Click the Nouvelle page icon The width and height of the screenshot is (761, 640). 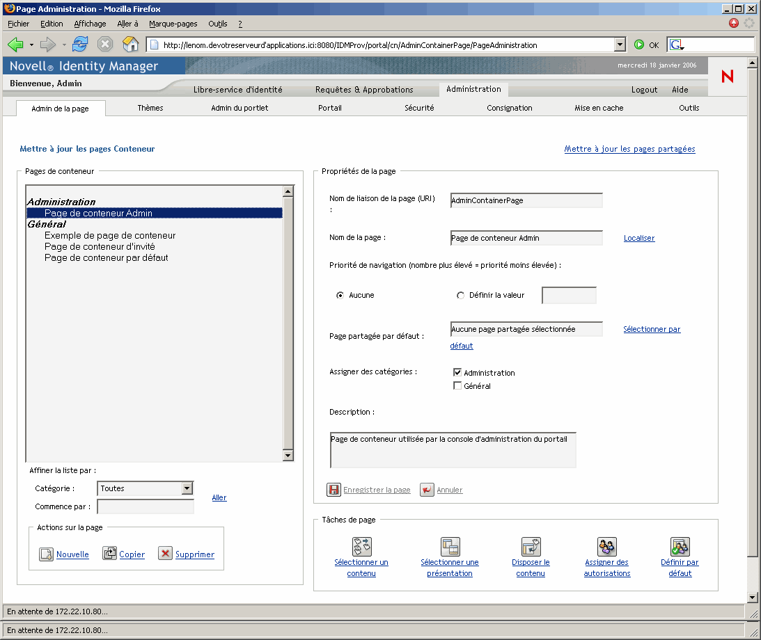point(46,554)
